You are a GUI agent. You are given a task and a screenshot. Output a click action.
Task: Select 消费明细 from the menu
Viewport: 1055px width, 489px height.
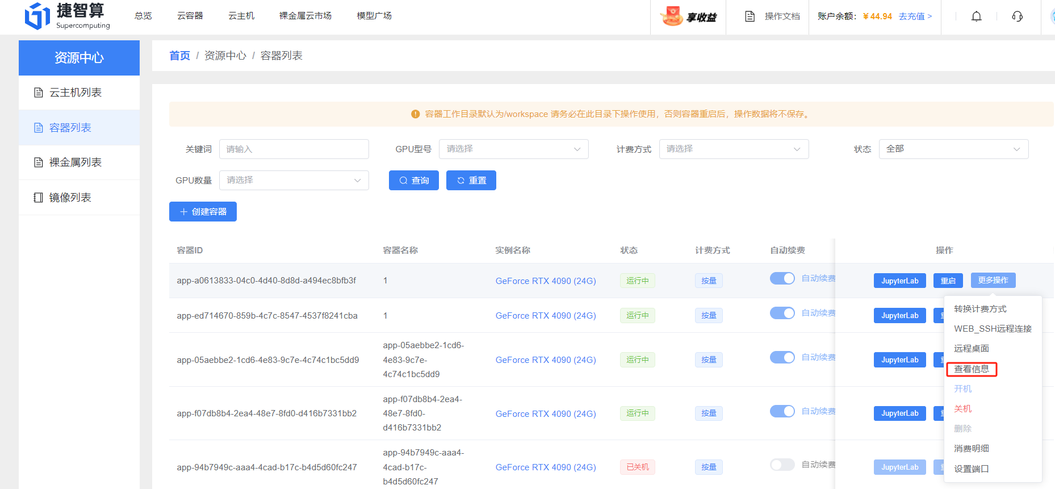pos(972,449)
